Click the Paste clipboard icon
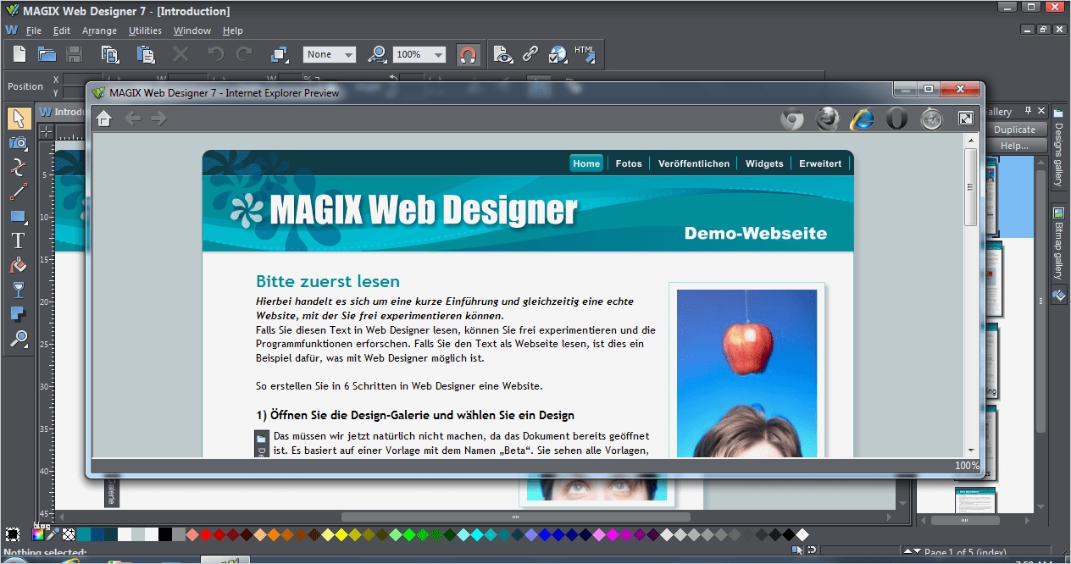 point(146,54)
